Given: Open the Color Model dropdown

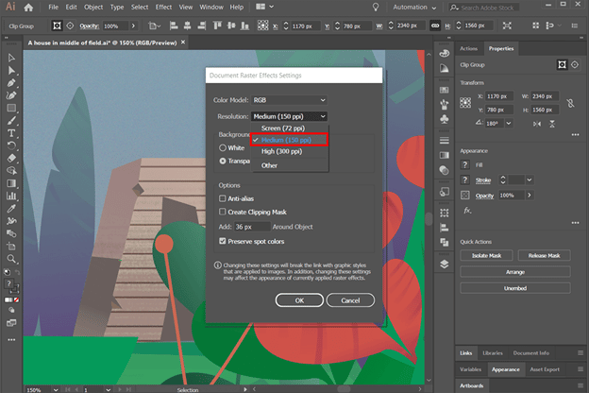Looking at the screenshot, I should coord(288,99).
